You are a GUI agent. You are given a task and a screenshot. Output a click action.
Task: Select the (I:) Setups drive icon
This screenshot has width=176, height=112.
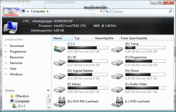(60, 90)
